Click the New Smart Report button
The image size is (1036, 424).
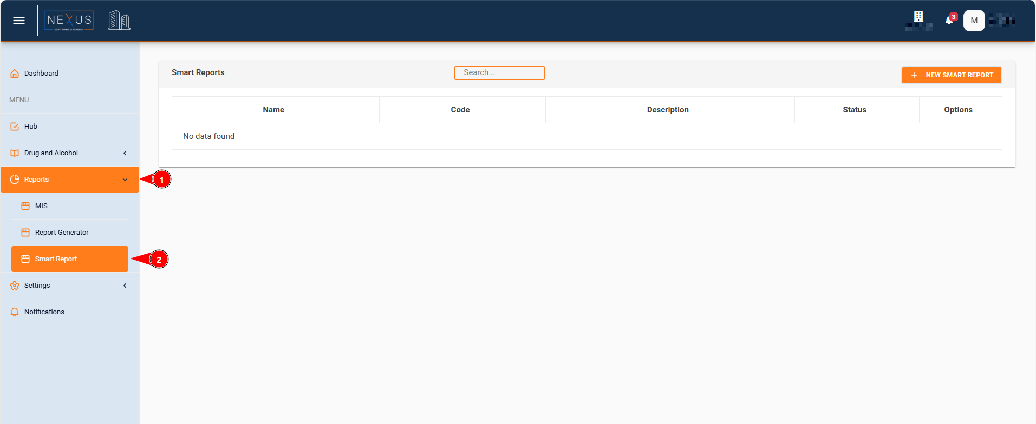point(952,75)
